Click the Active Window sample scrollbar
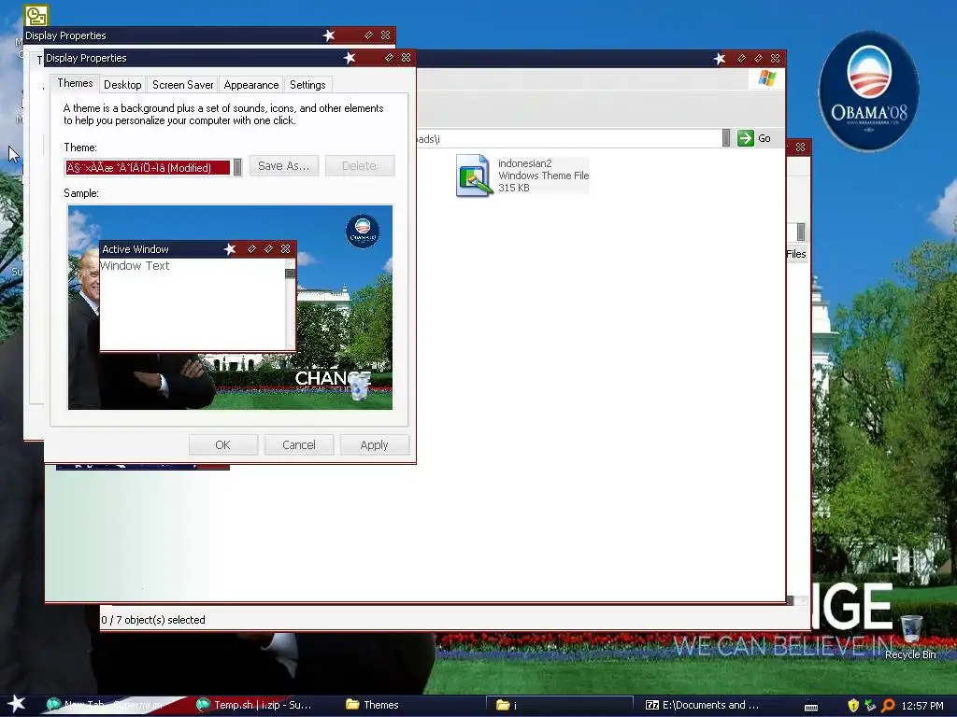 [291, 303]
